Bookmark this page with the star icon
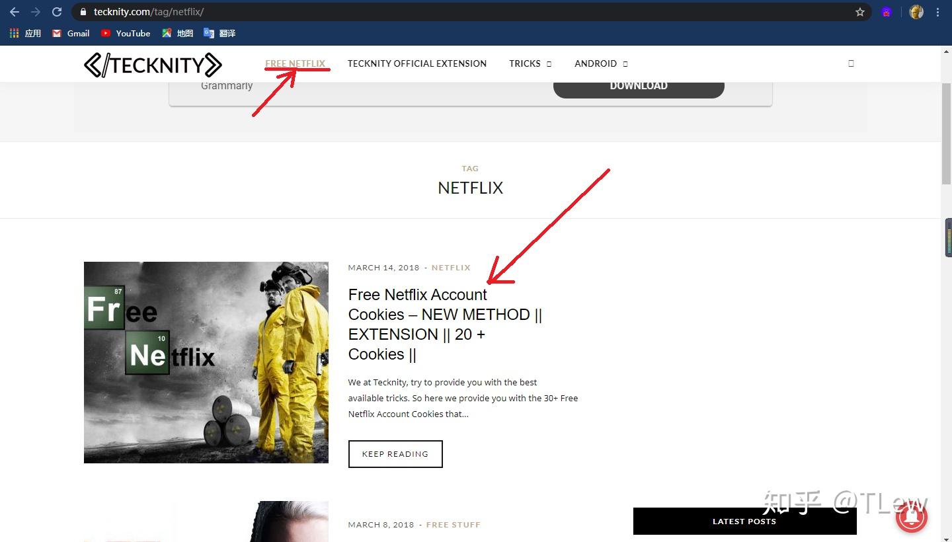 [x=860, y=12]
